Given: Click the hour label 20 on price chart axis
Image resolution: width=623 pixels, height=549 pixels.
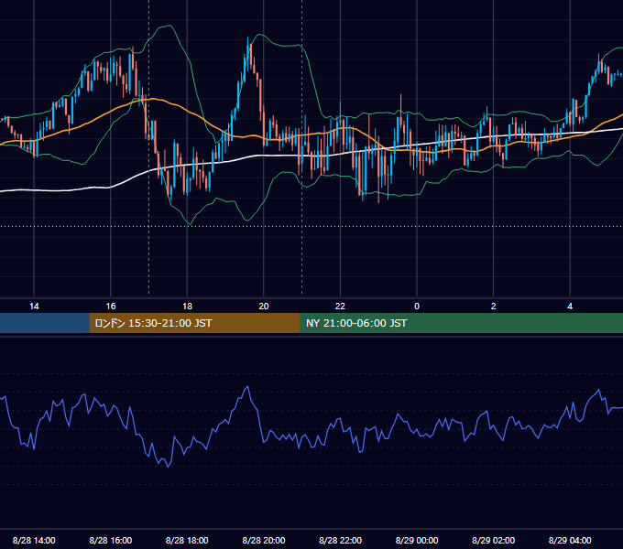Looking at the screenshot, I should (x=264, y=307).
